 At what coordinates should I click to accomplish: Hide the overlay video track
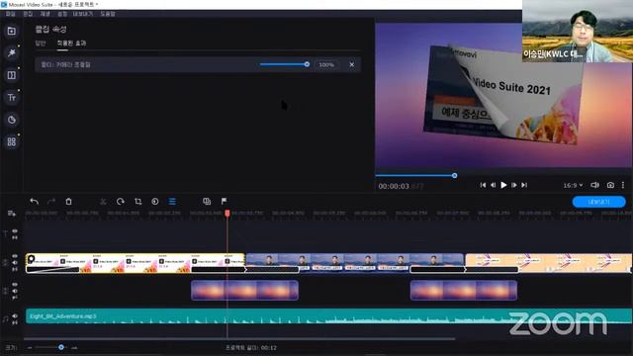tap(15, 285)
